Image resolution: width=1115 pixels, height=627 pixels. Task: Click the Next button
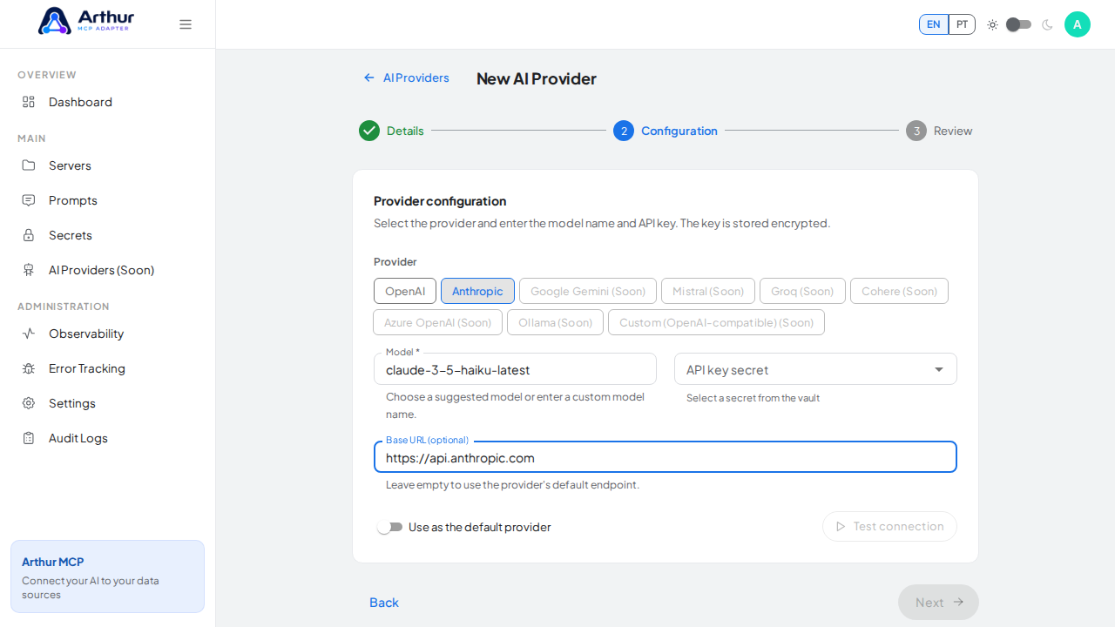(x=938, y=603)
